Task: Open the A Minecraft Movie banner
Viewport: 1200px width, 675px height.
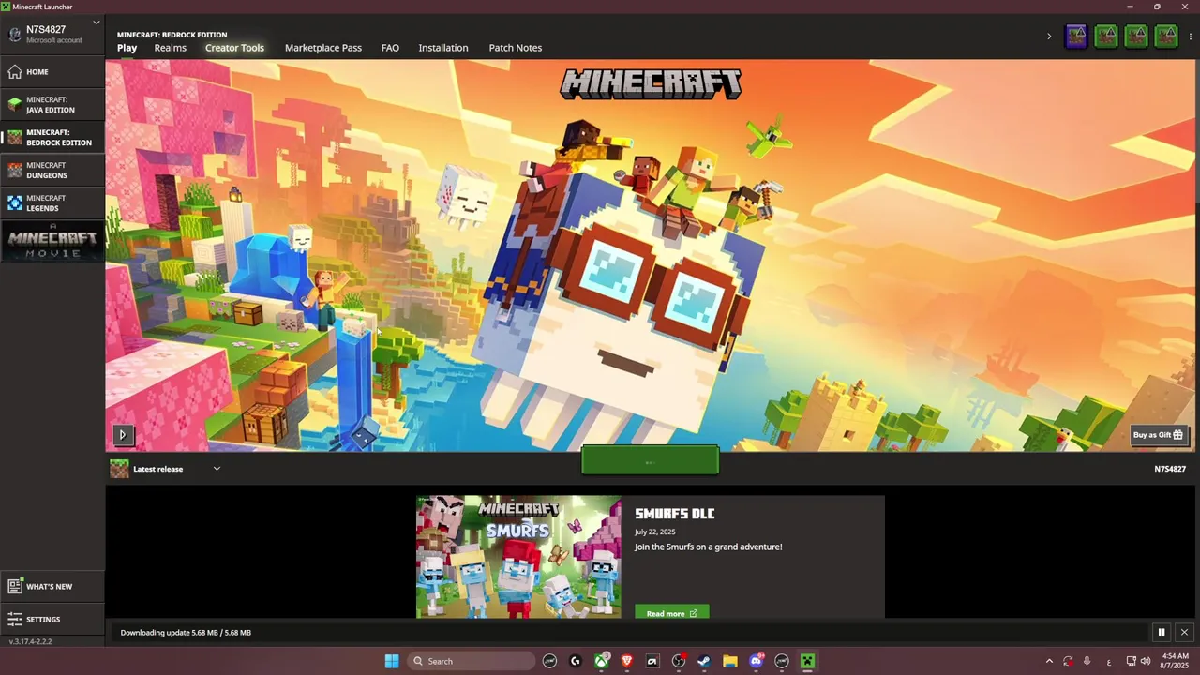Action: tap(52, 241)
